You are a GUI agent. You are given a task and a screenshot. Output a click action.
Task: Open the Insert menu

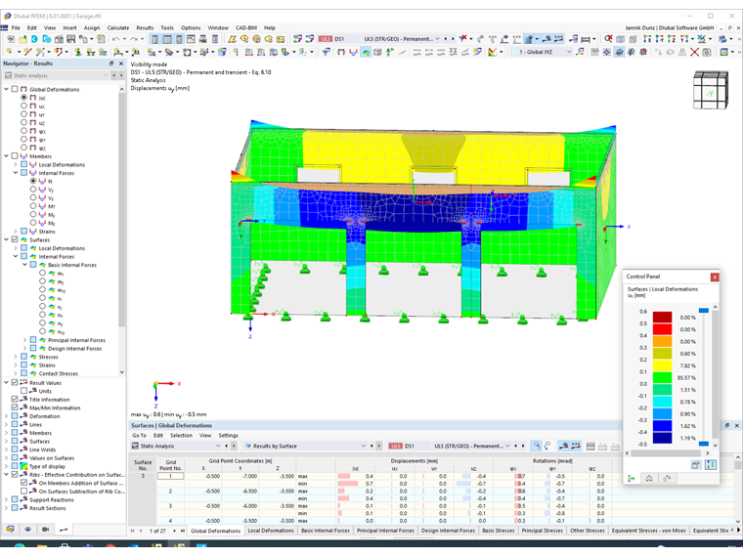click(x=69, y=28)
